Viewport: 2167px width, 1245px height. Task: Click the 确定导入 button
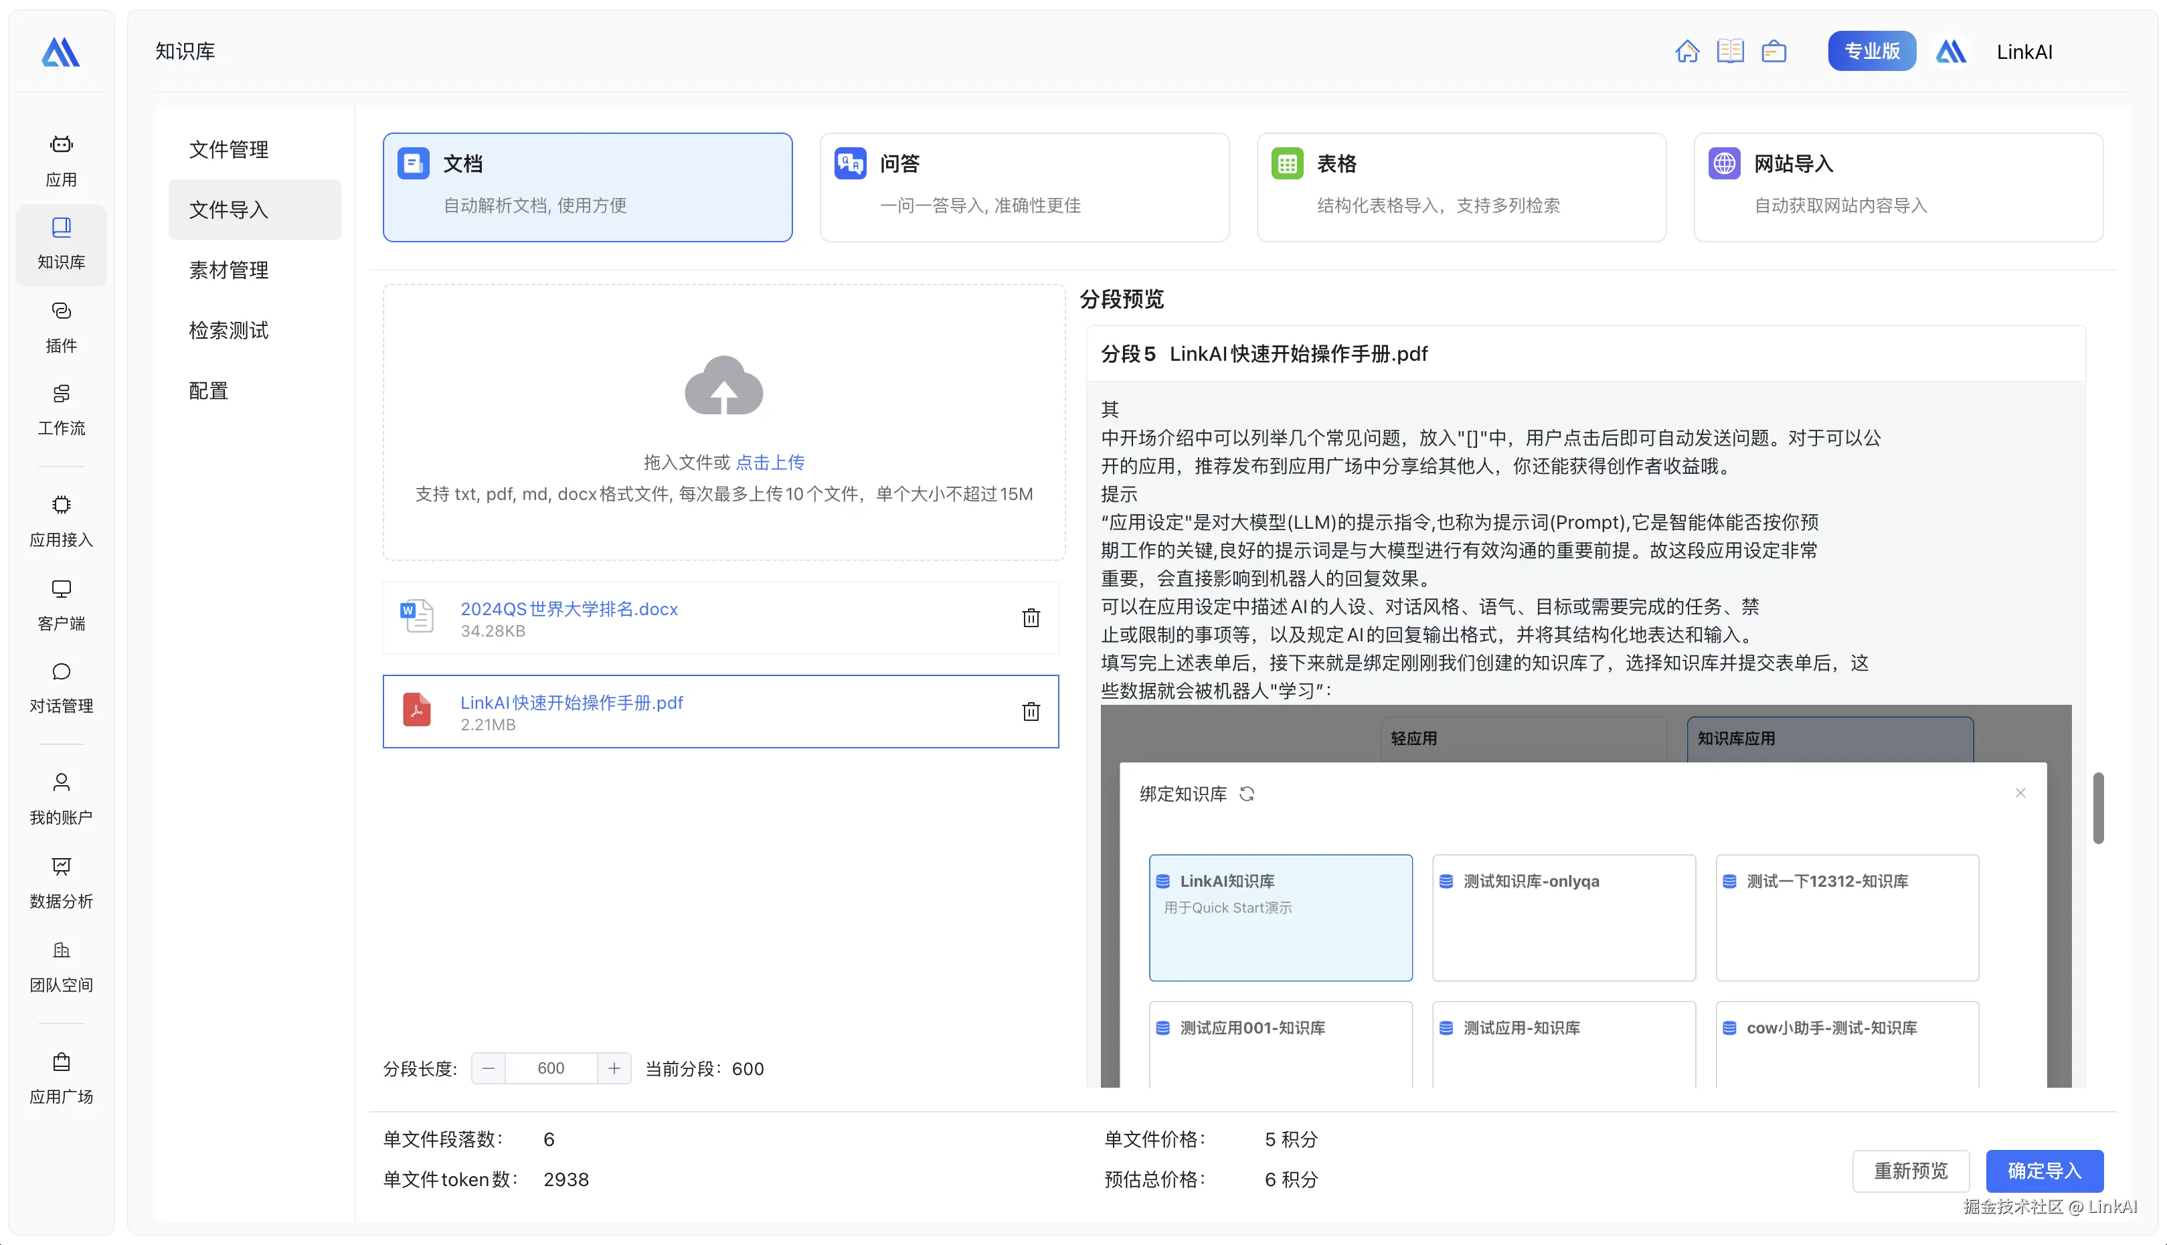click(2045, 1171)
